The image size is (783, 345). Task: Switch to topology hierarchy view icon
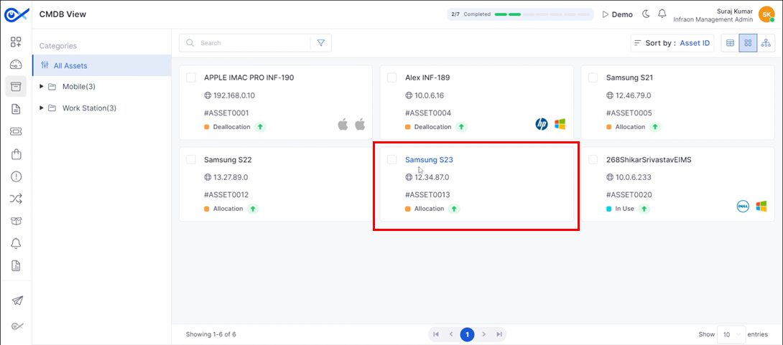point(766,43)
